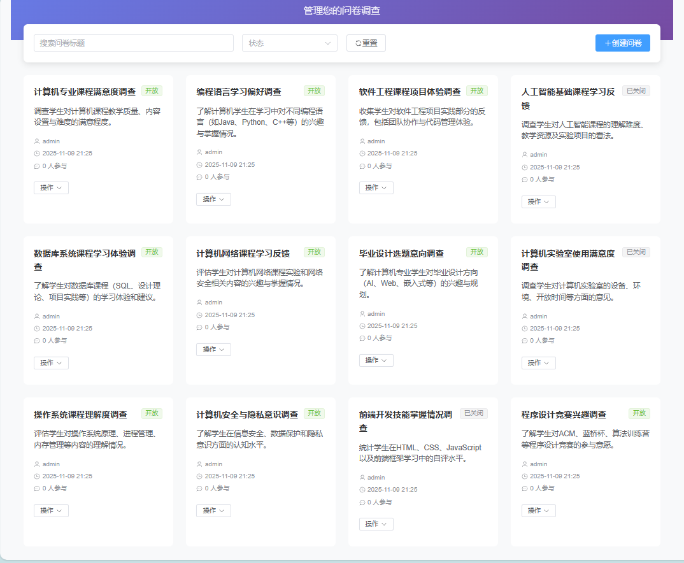Click the clock icon on 操作系统课程理解度调查 card

(x=37, y=476)
